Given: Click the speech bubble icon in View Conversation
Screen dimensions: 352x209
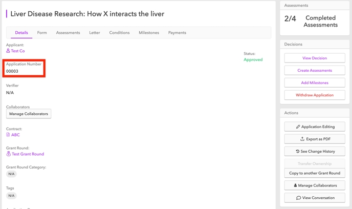Looking at the screenshot, I should 298,198.
